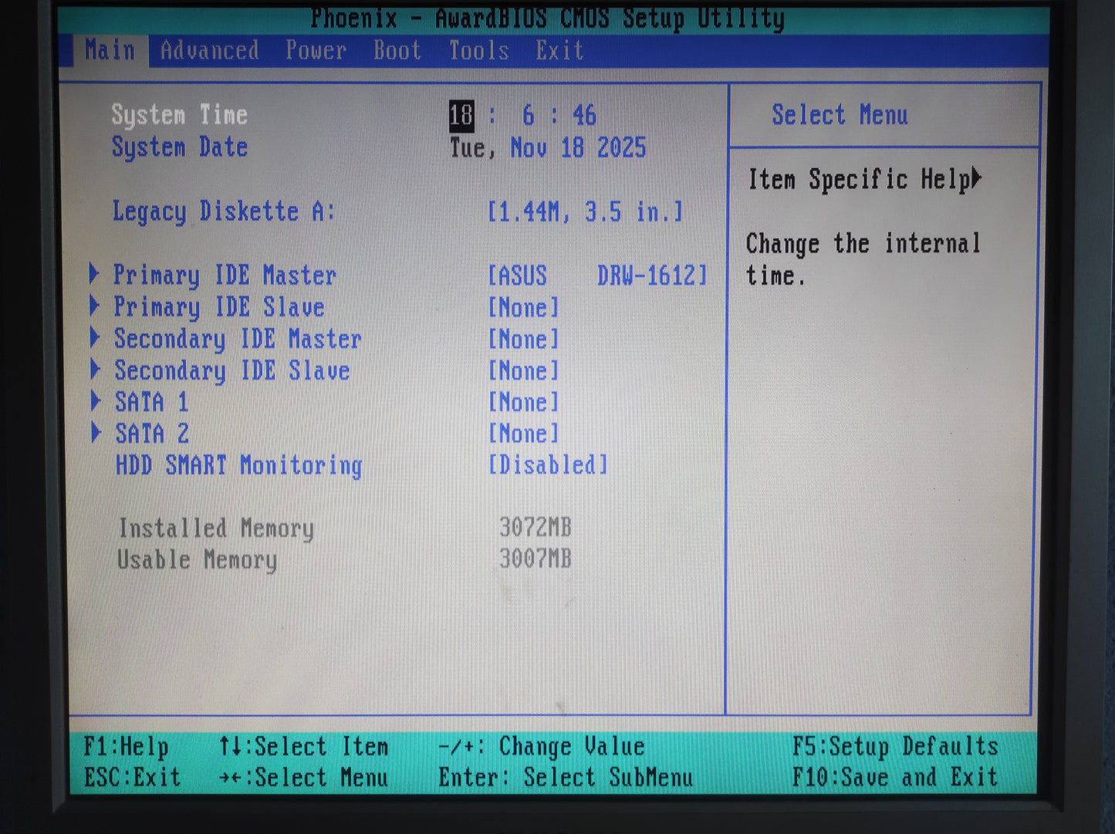The width and height of the screenshot is (1115, 834).
Task: Open the Secondary IDE Master submenu arrow
Action: coord(97,339)
